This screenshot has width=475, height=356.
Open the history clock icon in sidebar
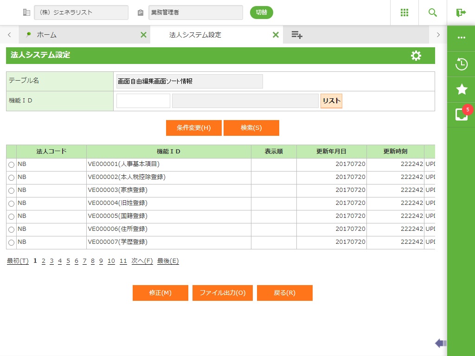[x=461, y=64]
